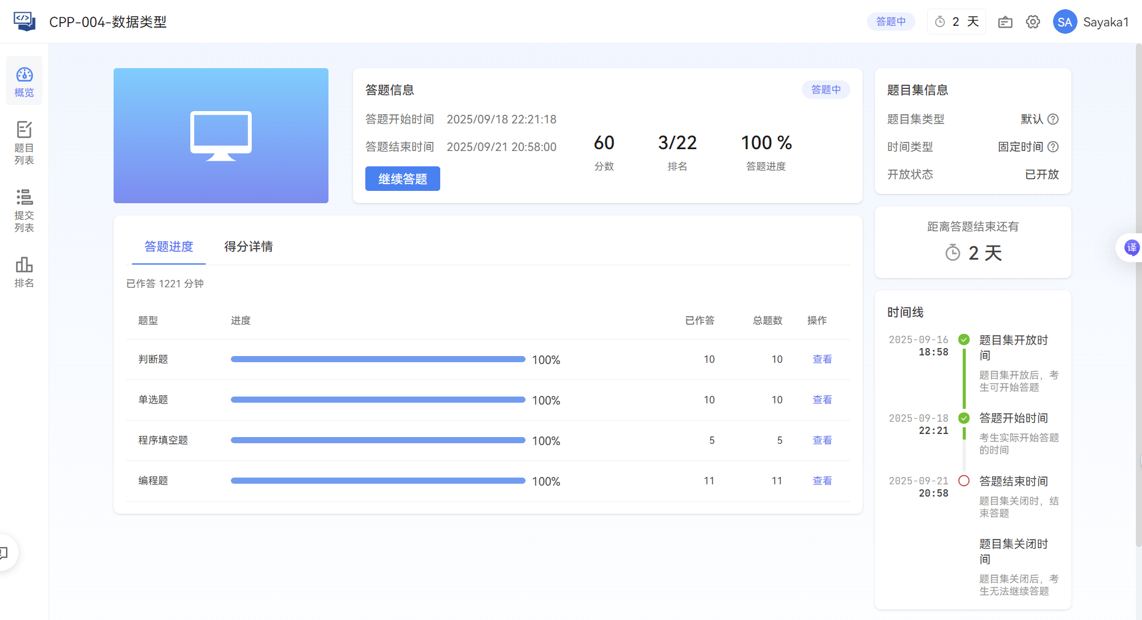Click the translate floating icon at right edge
Image resolution: width=1142 pixels, height=620 pixels.
[1131, 247]
